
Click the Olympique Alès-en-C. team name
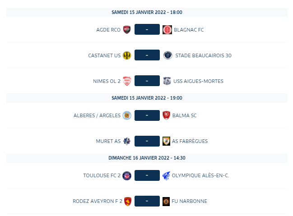click(x=200, y=175)
